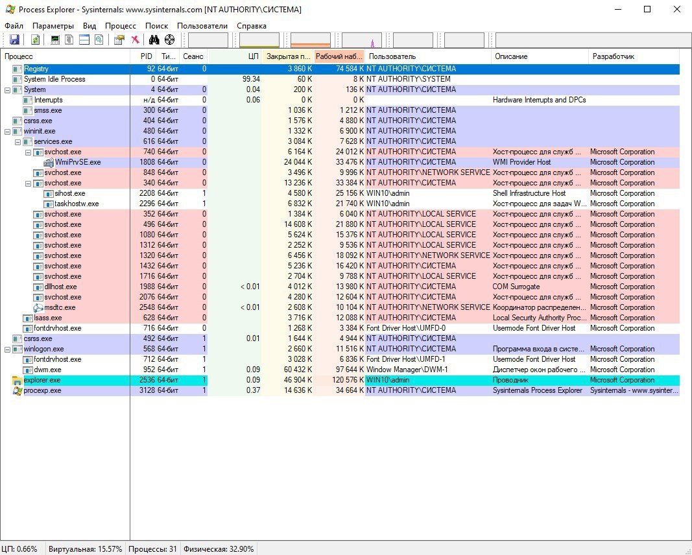
Task: Open the Параметры menu
Action: click(53, 25)
